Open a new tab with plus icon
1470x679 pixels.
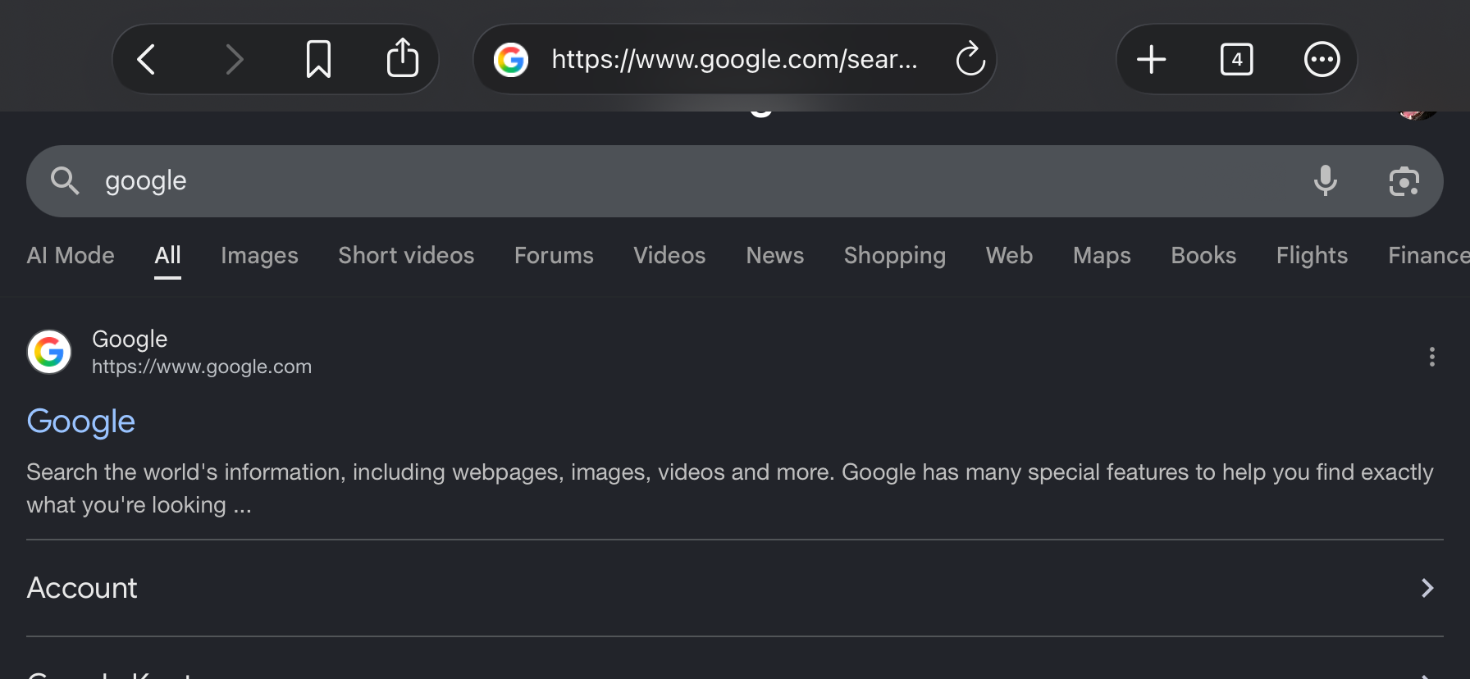click(1151, 59)
